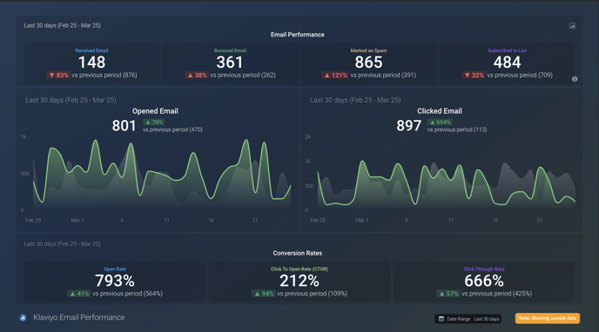Select the Bounced Email 361 card
Screen dimensions: 599x332
[x=230, y=63]
